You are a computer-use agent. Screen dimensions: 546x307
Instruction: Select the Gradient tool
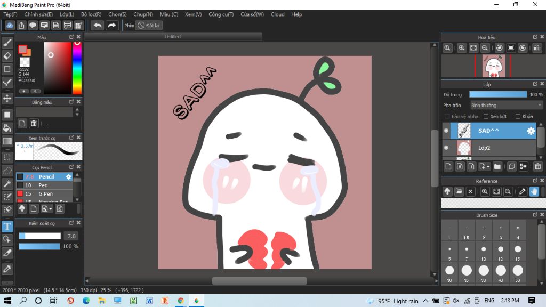[x=7, y=141]
